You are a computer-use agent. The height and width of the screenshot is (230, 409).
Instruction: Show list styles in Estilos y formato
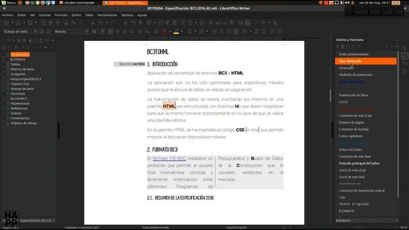pyautogui.click(x=359, y=47)
